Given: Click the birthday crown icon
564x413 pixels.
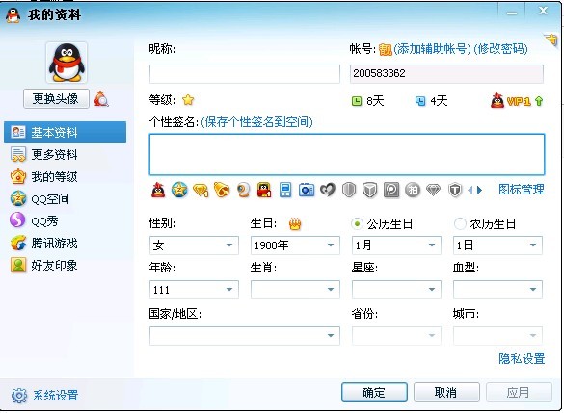Looking at the screenshot, I should pos(295,224).
